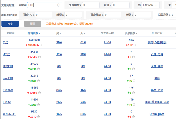Click the 所属行业 column header
176x119 pixels.
[x=157, y=33]
